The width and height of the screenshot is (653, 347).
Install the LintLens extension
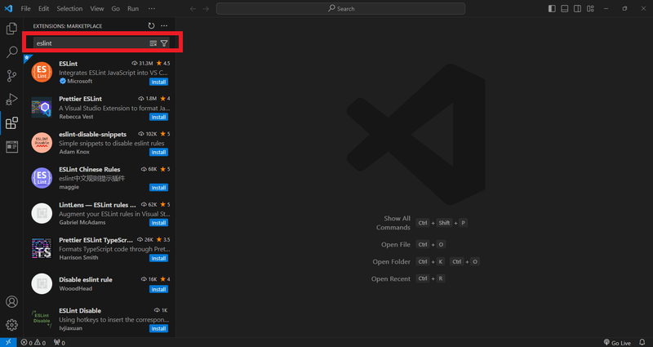158,223
